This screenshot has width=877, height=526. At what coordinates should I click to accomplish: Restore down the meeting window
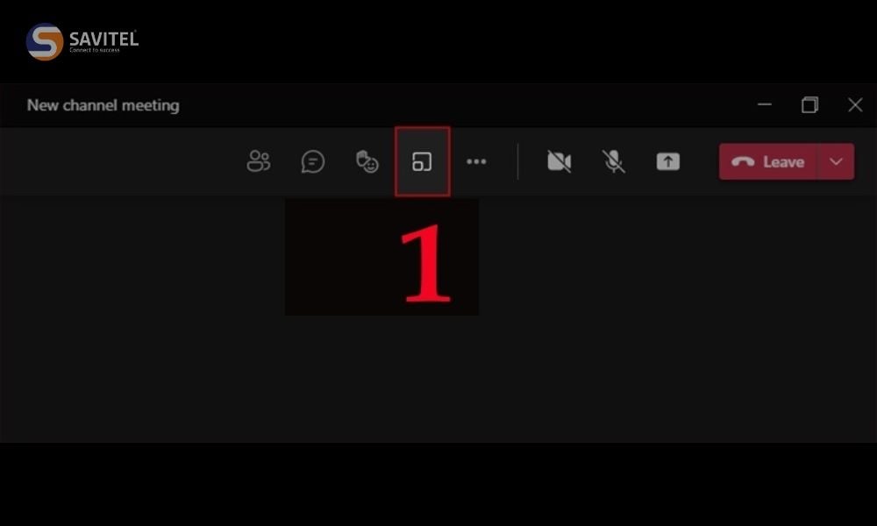click(x=809, y=104)
